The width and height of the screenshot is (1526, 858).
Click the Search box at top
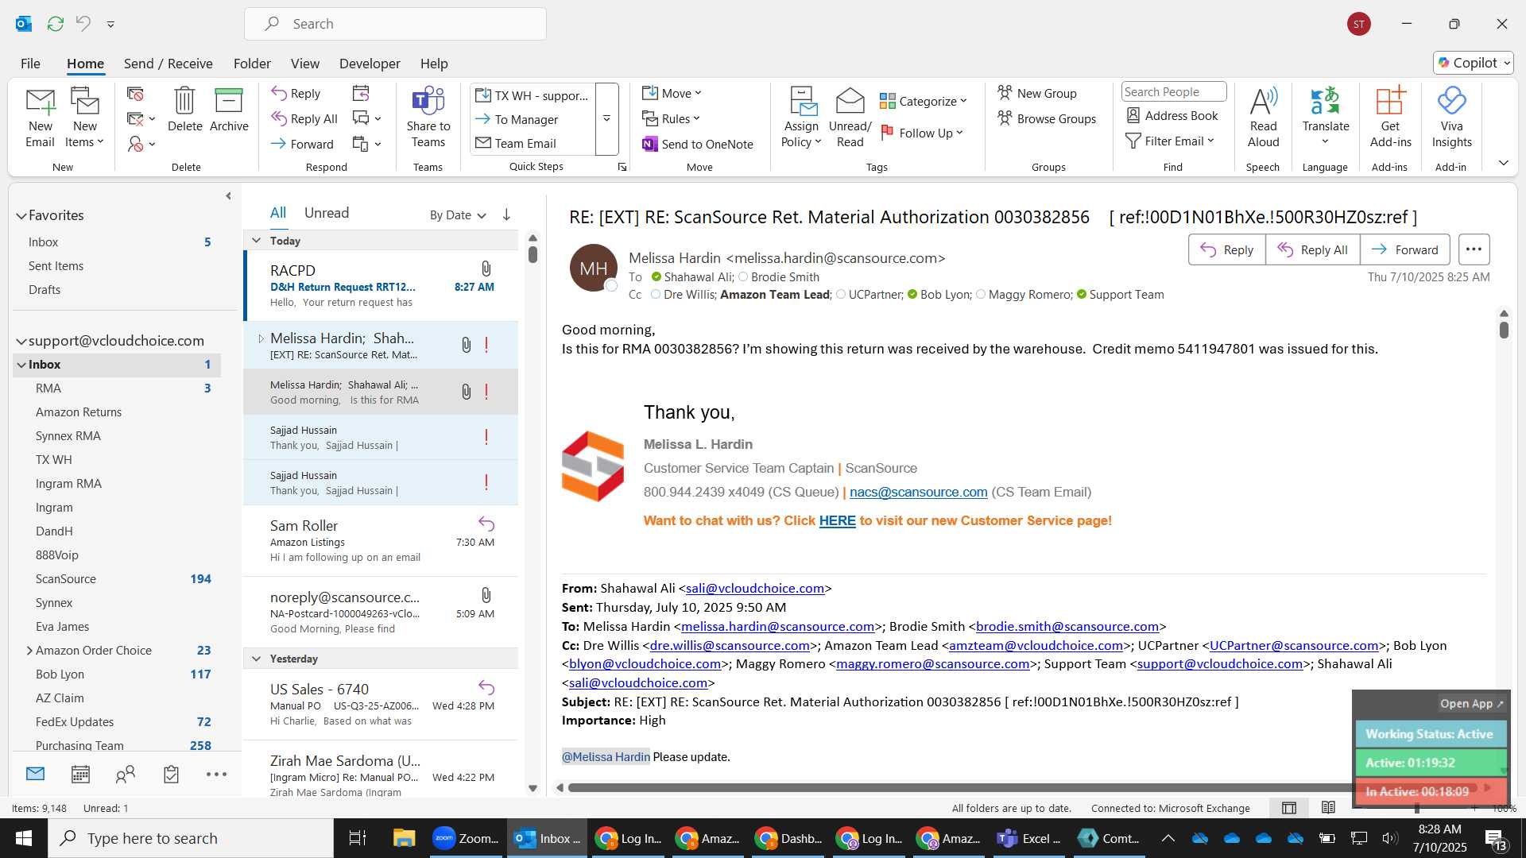[x=395, y=24]
